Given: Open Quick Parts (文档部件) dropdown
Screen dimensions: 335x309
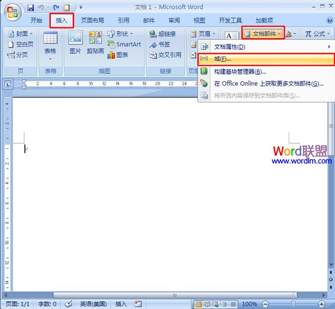Looking at the screenshot, I should pos(263,34).
